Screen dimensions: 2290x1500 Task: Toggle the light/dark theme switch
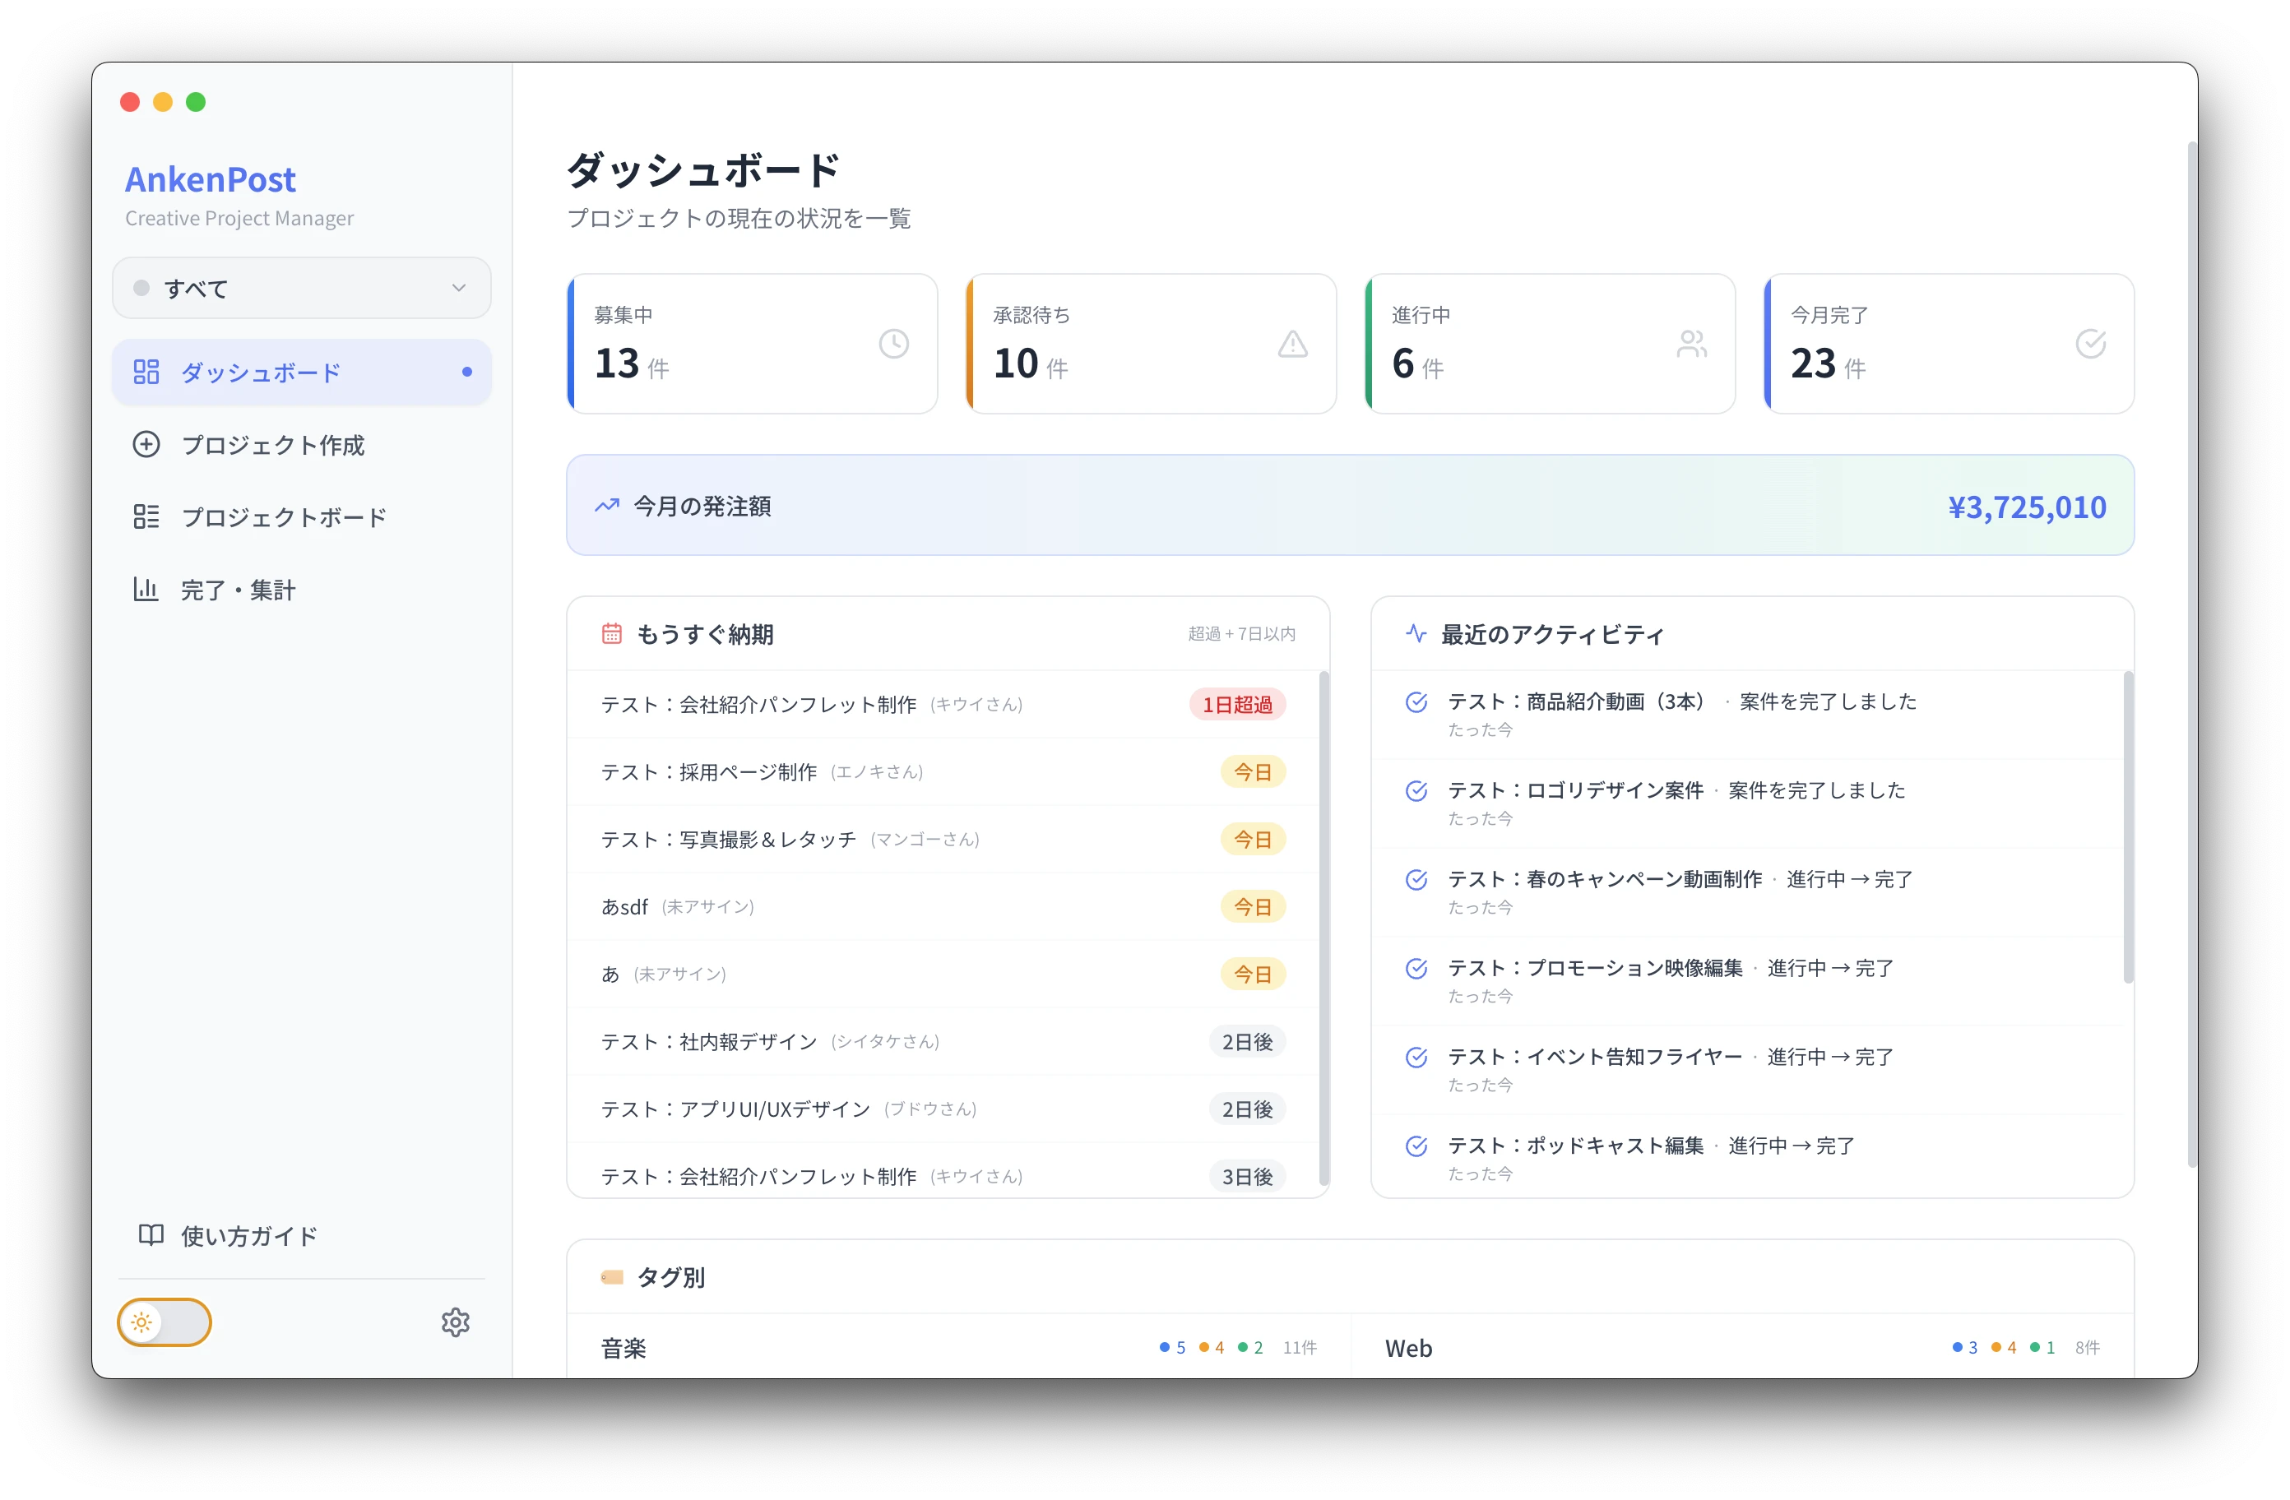(x=164, y=1322)
